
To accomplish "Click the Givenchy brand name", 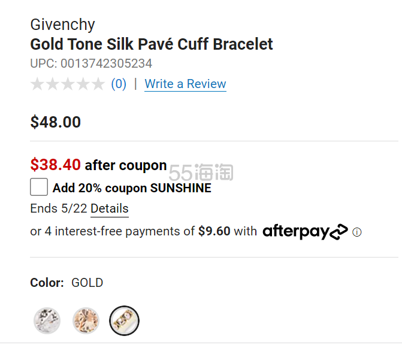I will click(x=62, y=25).
